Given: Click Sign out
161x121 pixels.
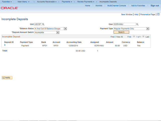Looking at the screenshot, I should click(155, 6).
